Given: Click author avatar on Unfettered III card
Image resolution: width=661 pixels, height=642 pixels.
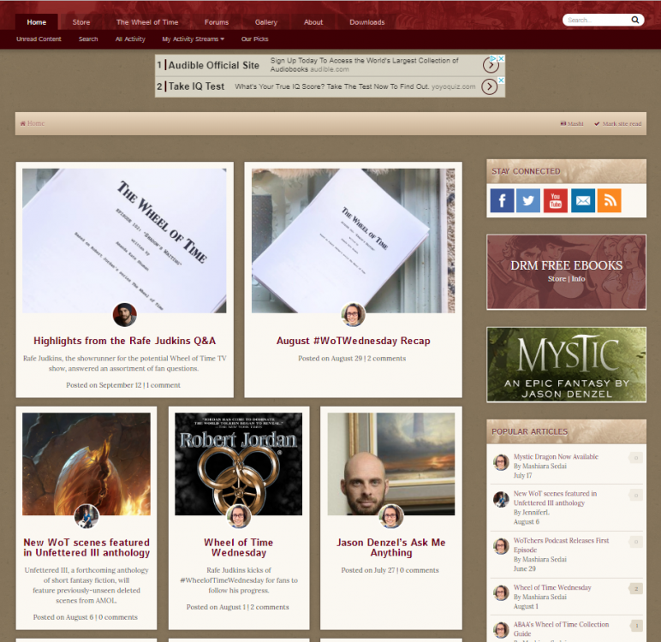Looking at the screenshot, I should click(x=86, y=516).
